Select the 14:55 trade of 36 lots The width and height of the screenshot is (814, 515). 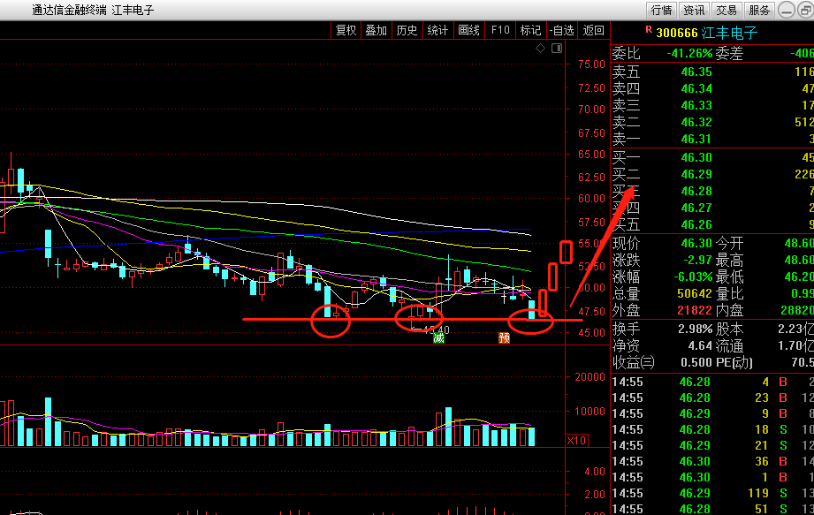point(712,461)
